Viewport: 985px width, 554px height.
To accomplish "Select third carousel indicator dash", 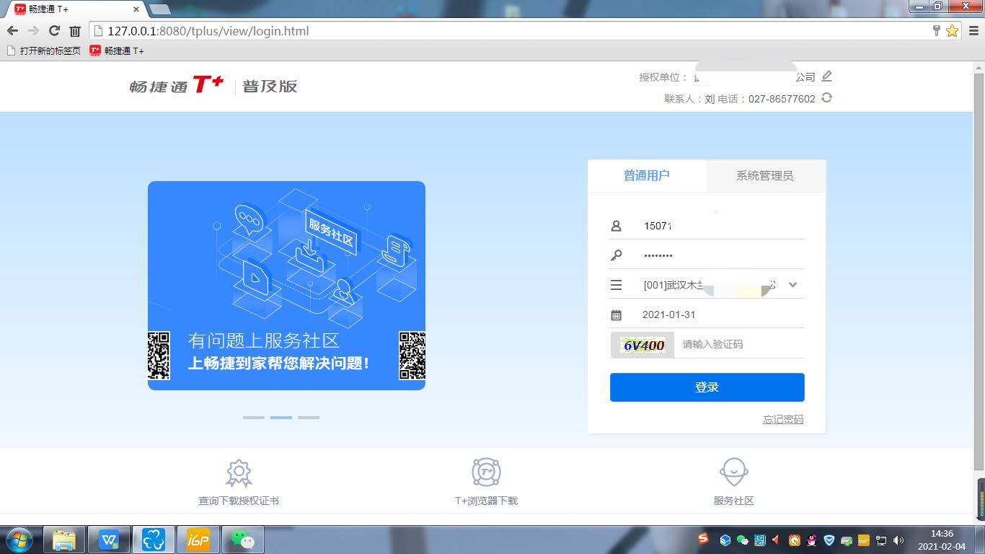I will (x=309, y=417).
